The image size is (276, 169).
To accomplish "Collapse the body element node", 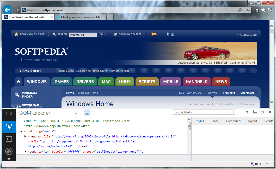I will [25, 152].
